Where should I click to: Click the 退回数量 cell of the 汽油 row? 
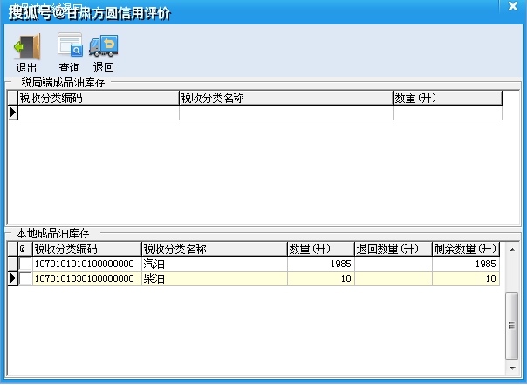click(x=393, y=264)
